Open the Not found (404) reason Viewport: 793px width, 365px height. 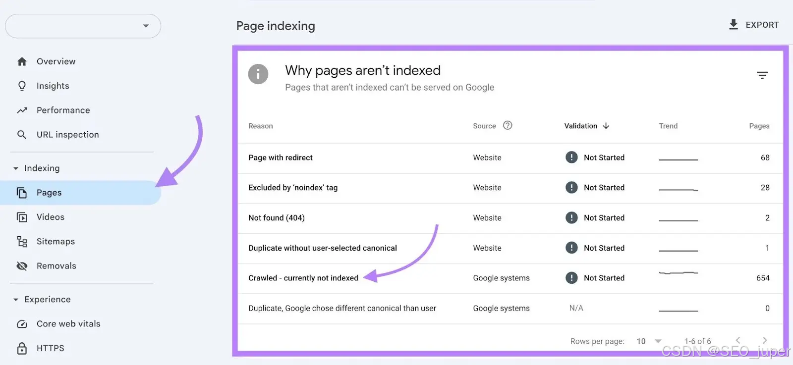(277, 218)
